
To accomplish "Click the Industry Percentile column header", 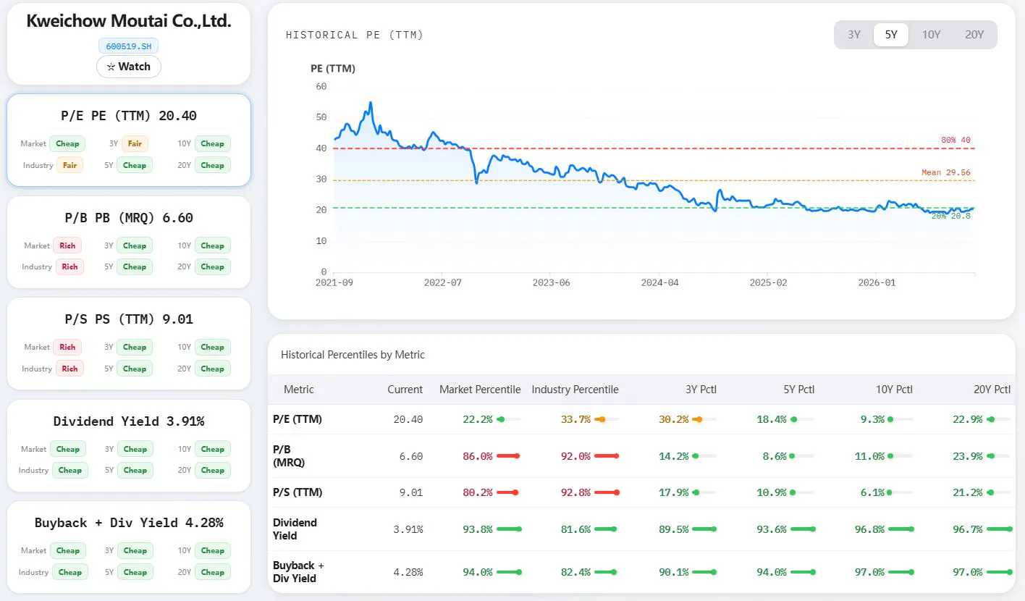I will click(x=575, y=390).
